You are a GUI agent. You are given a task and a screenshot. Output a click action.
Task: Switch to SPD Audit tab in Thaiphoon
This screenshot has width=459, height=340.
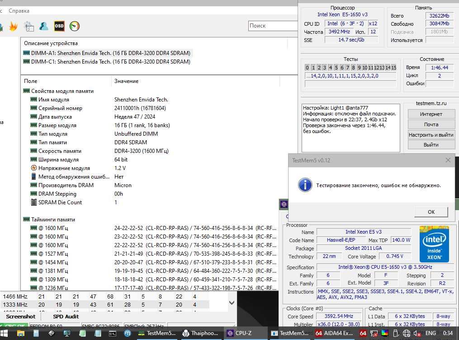point(66,317)
